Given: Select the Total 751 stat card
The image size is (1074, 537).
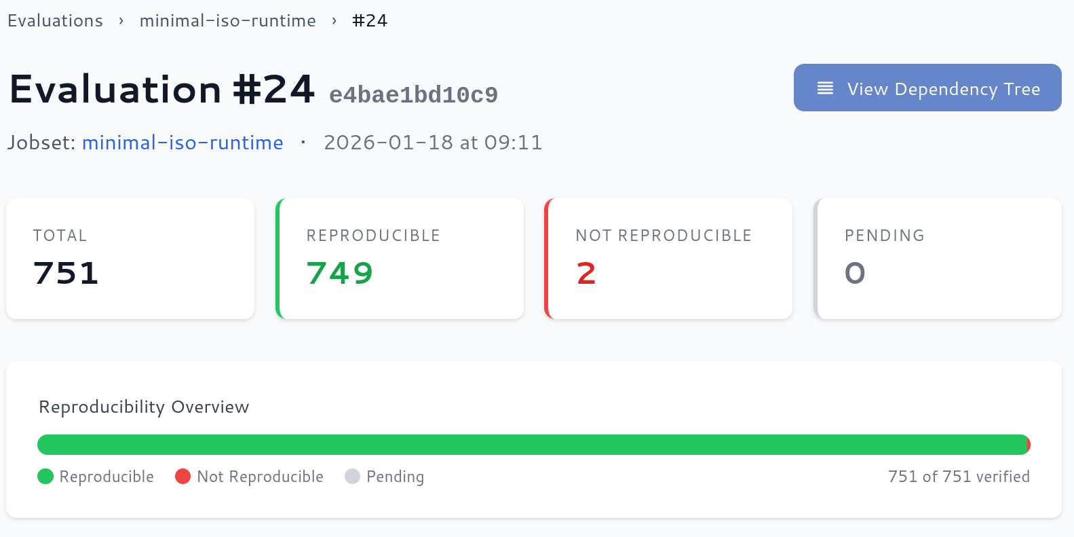Looking at the screenshot, I should pos(130,259).
